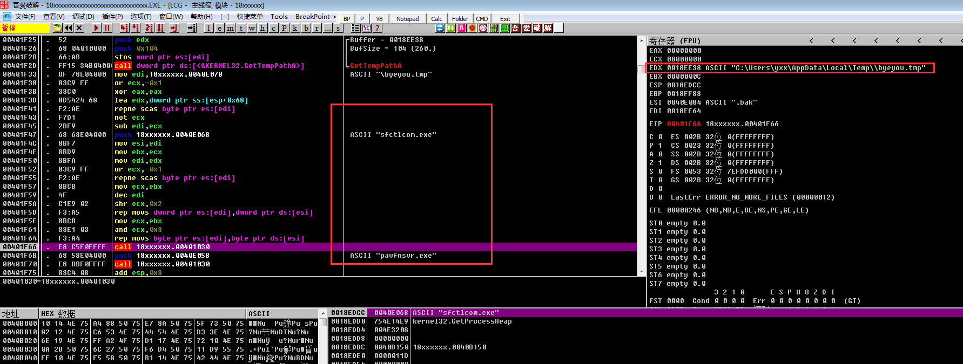Click the green up-down arrows plugin icon
The width and height of the screenshot is (963, 364).
coord(451,28)
